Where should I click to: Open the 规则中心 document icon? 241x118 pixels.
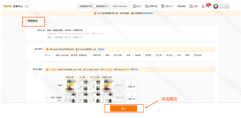(x=163, y=6)
